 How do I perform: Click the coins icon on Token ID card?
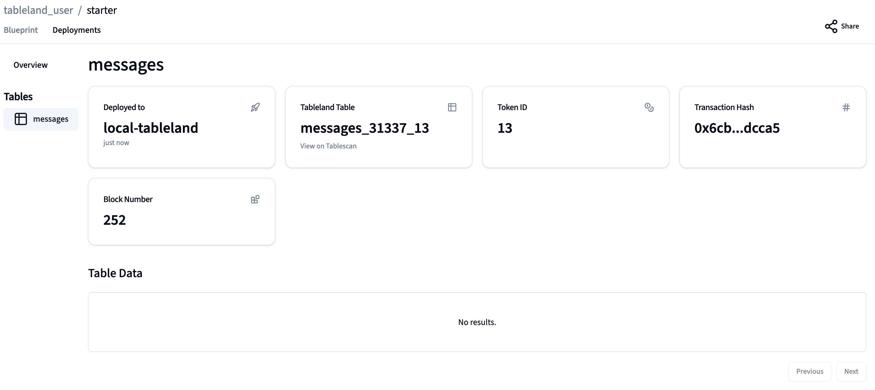(x=649, y=107)
